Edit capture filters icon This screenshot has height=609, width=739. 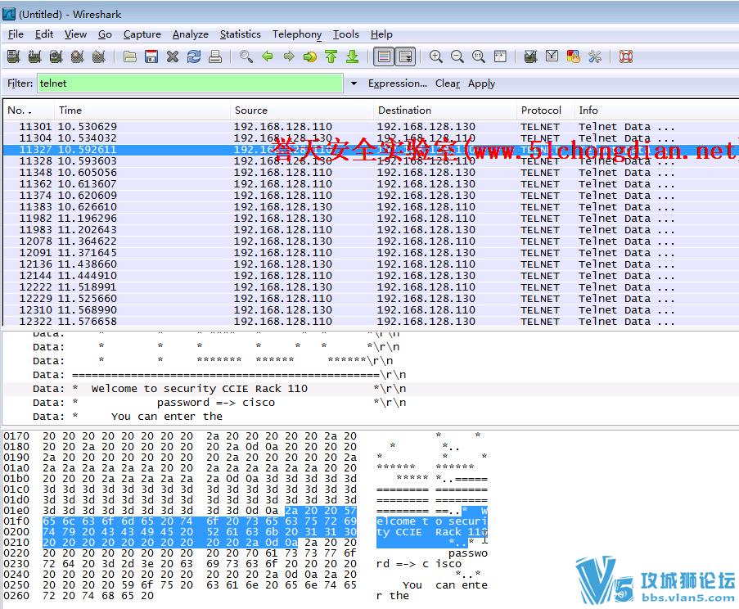tap(530, 56)
